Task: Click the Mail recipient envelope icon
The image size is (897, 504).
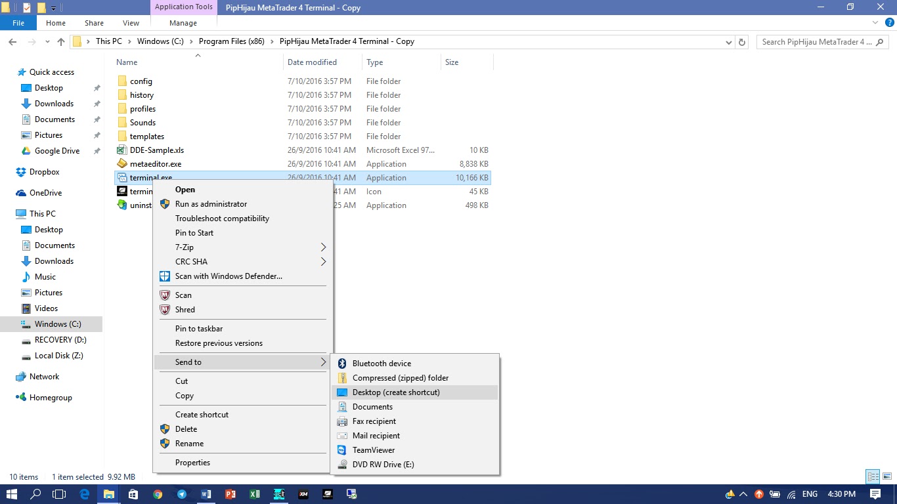Action: (x=341, y=436)
